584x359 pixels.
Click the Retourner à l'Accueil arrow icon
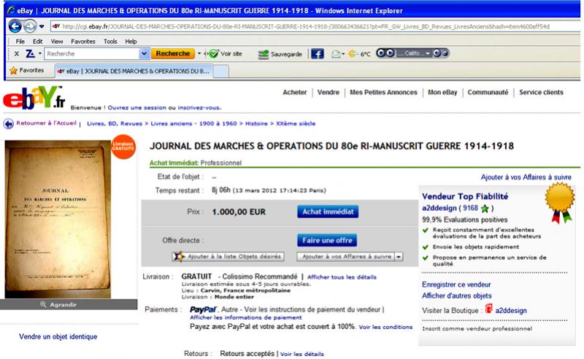pyautogui.click(x=9, y=123)
